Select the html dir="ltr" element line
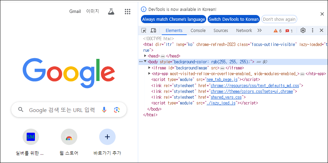Viewport: 328px width, 163px height. (235, 47)
